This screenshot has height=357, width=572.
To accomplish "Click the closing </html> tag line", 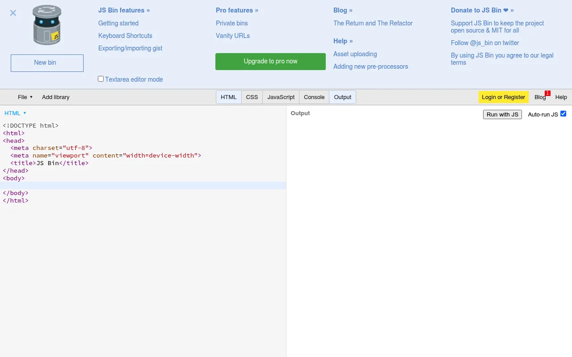I will click(x=16, y=200).
